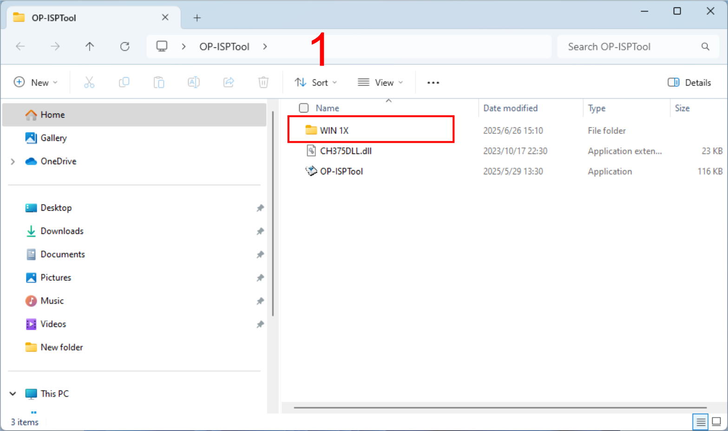Refresh the current folder view

pyautogui.click(x=125, y=46)
